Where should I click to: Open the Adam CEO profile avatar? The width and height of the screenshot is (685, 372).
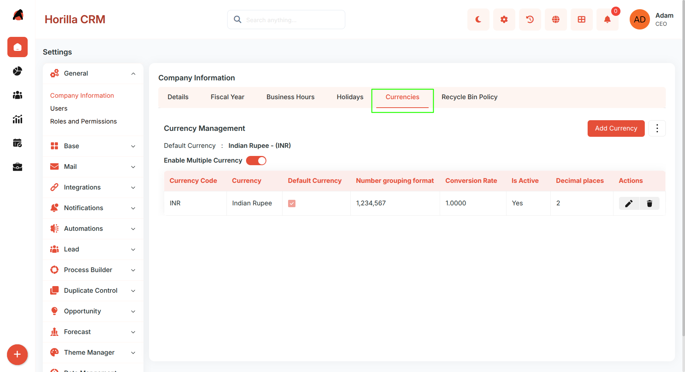click(640, 20)
